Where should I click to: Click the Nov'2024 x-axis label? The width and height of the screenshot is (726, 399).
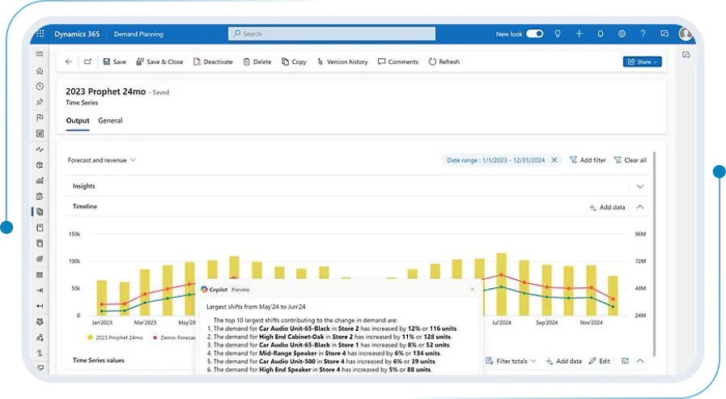(x=592, y=323)
